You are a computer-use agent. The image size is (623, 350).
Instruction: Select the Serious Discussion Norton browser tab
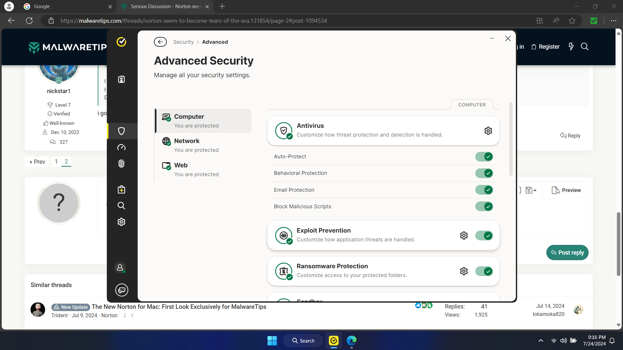pyautogui.click(x=164, y=6)
